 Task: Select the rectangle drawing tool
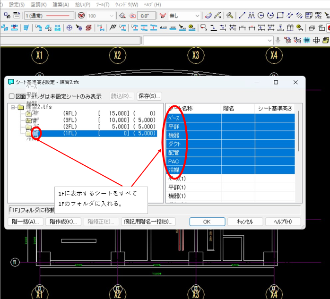[280, 15]
